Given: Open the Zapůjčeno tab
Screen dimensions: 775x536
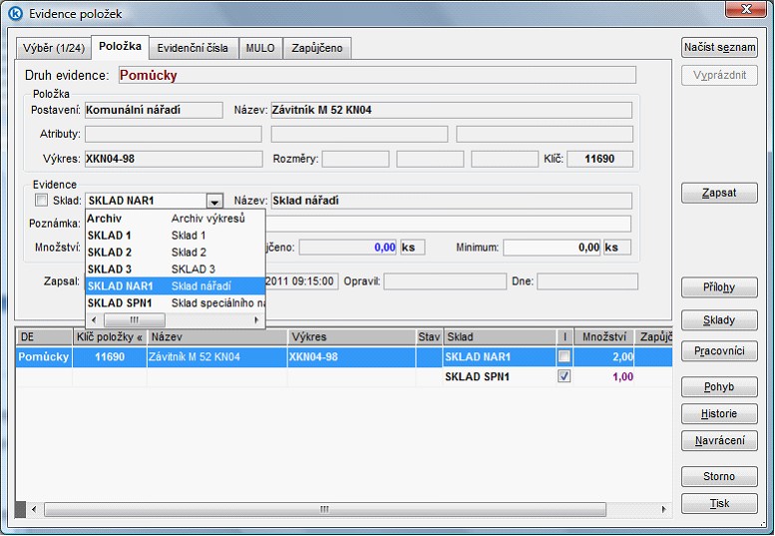Looking at the screenshot, I should tap(317, 49).
